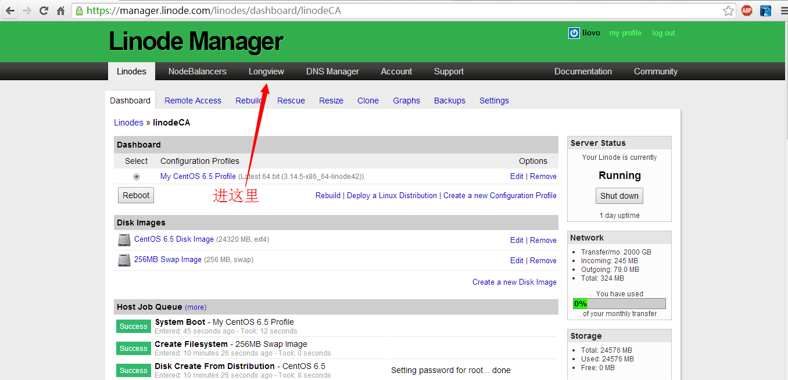Open the browser home page icon
This screenshot has height=380, width=788.
[60, 10]
